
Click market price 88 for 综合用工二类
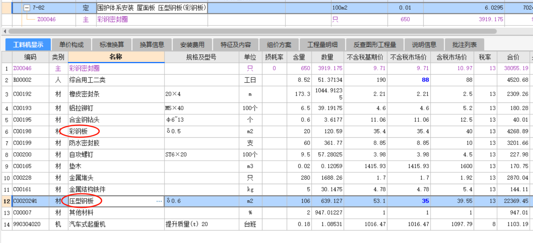409,80
